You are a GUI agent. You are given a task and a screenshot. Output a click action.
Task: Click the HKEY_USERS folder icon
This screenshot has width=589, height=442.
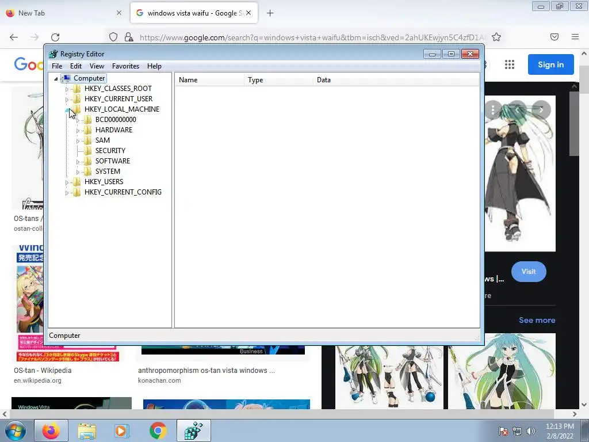coord(77,182)
